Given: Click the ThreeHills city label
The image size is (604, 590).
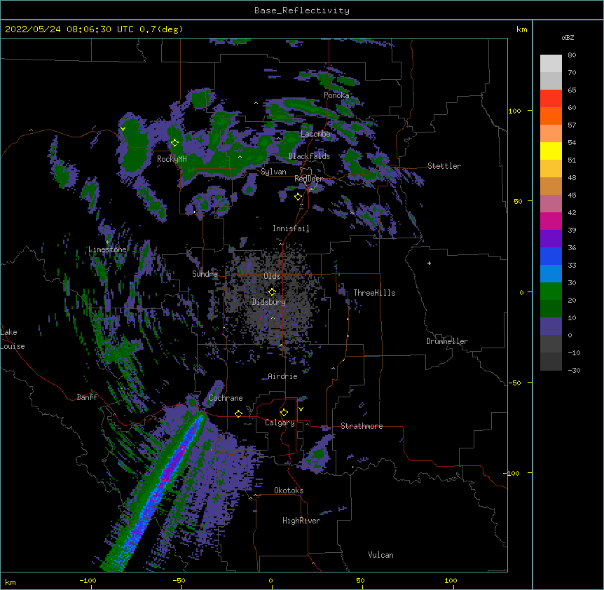Looking at the screenshot, I should click(x=374, y=293).
